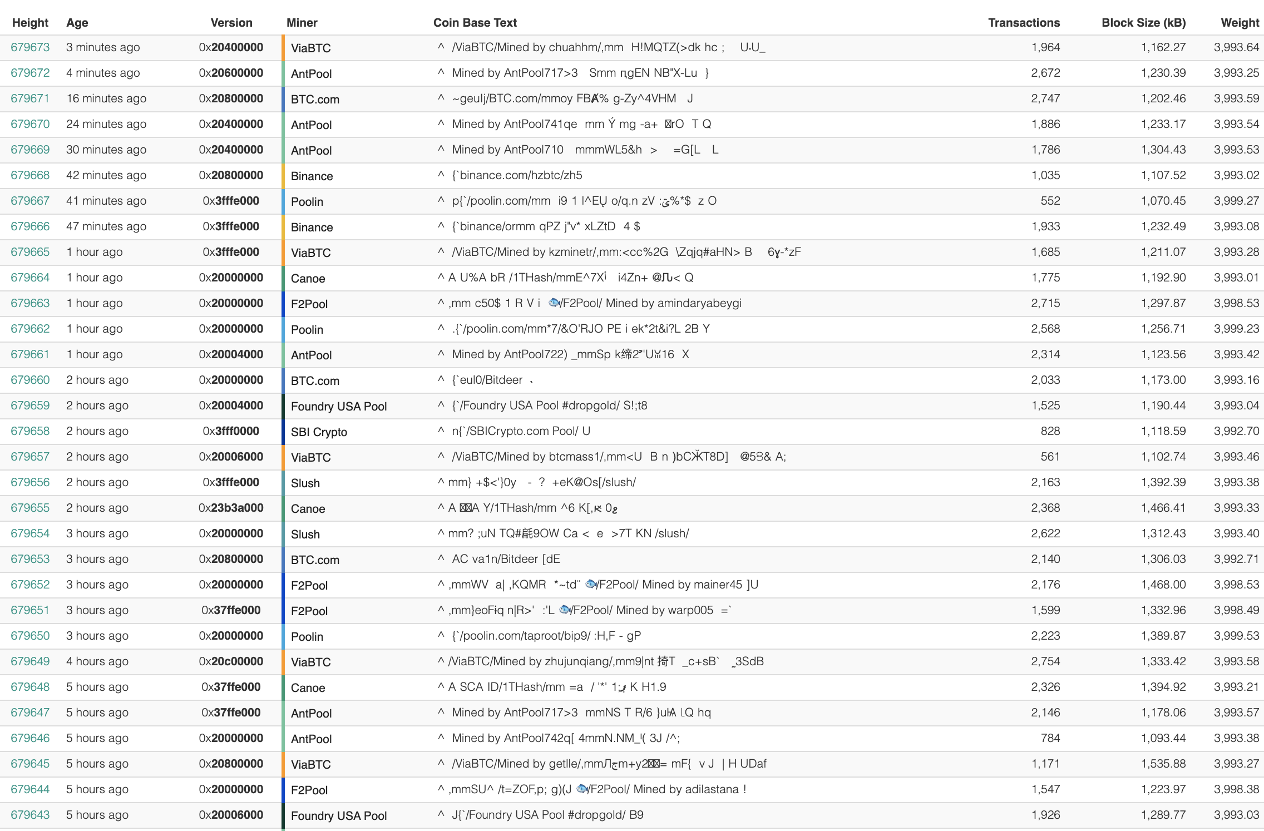Screen dimensions: 1264x831
Task: Click the Miner column header
Action: point(302,23)
